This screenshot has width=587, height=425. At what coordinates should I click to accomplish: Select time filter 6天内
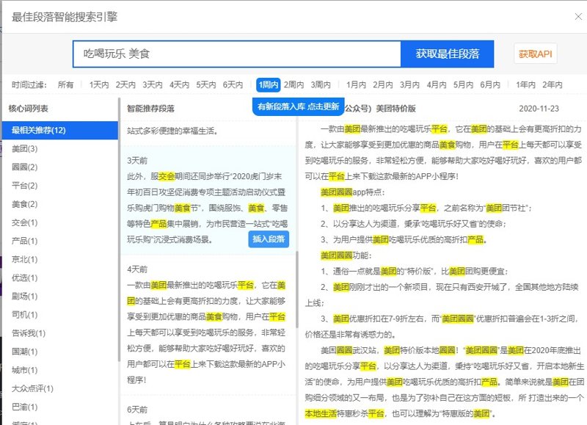[233, 84]
